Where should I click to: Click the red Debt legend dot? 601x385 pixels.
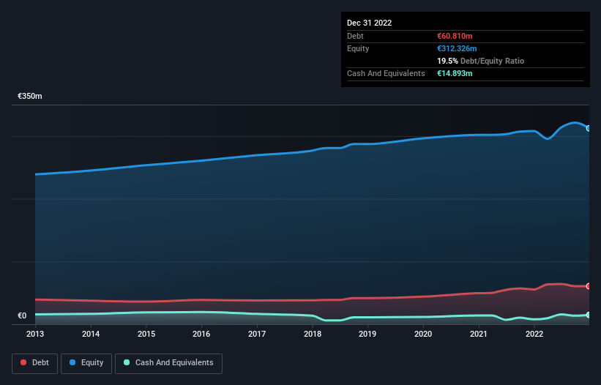pyautogui.click(x=23, y=362)
